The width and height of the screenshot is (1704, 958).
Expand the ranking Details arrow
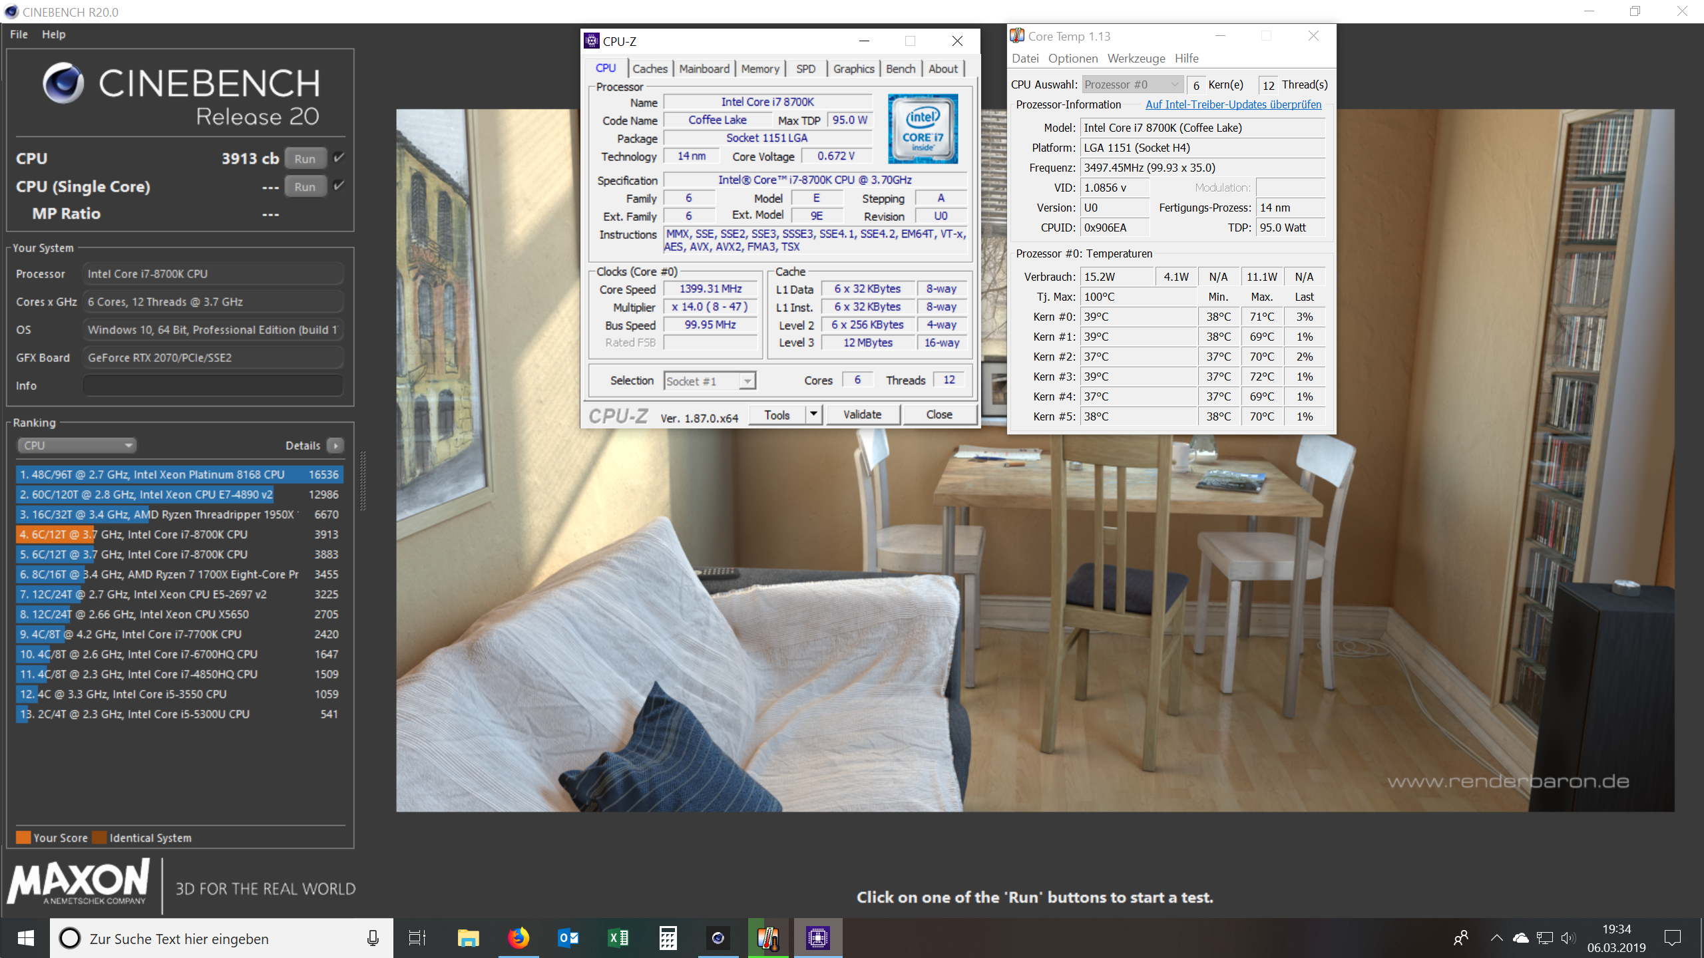click(335, 445)
